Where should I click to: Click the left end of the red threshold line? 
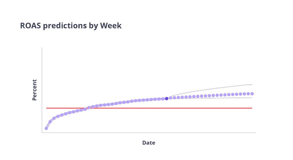tap(47, 108)
